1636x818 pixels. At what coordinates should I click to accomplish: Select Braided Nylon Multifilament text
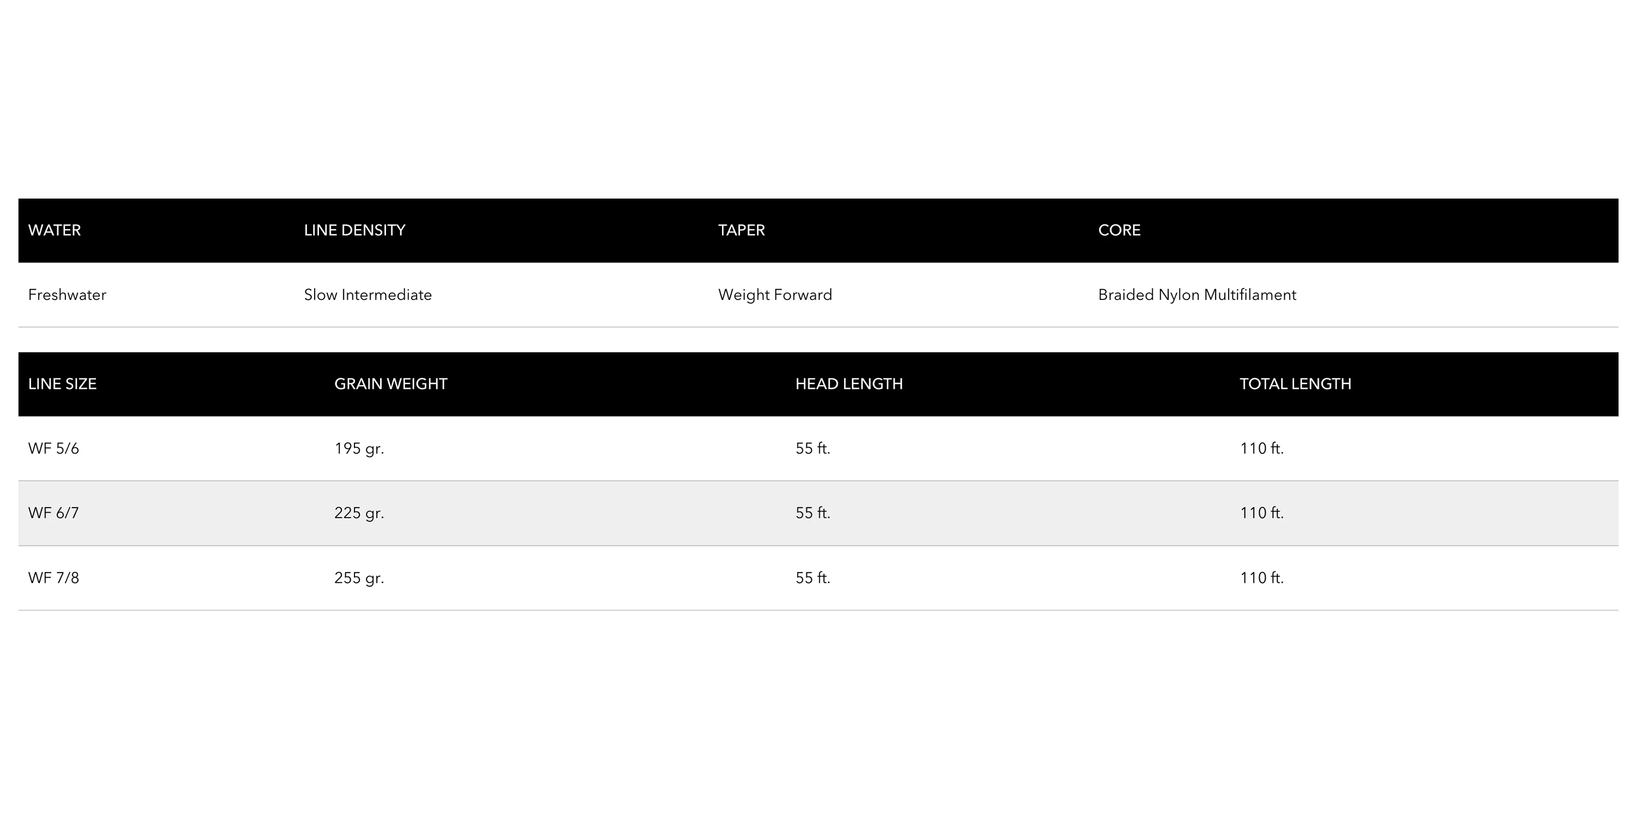pos(1197,294)
